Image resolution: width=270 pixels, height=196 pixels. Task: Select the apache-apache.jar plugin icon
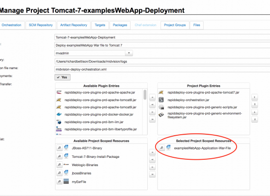(x=59, y=92)
